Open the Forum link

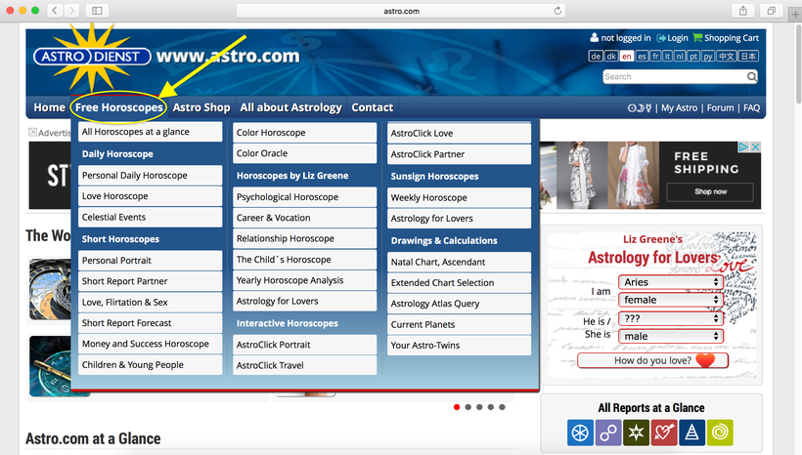[720, 107]
